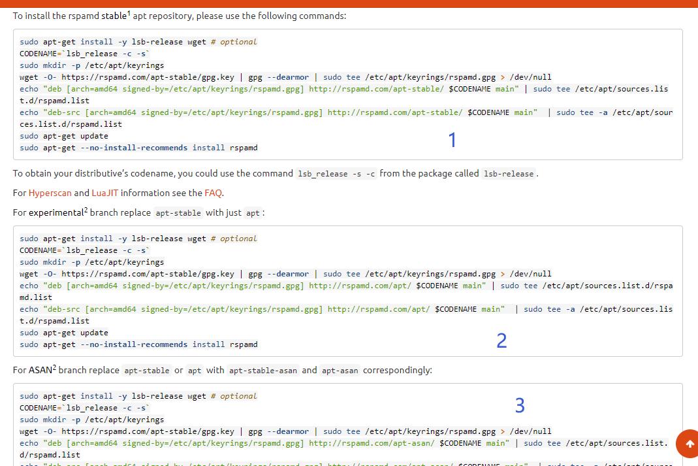Click the 'To install the rspamd stable' sentence
This screenshot has height=466, width=698.
click(x=180, y=16)
